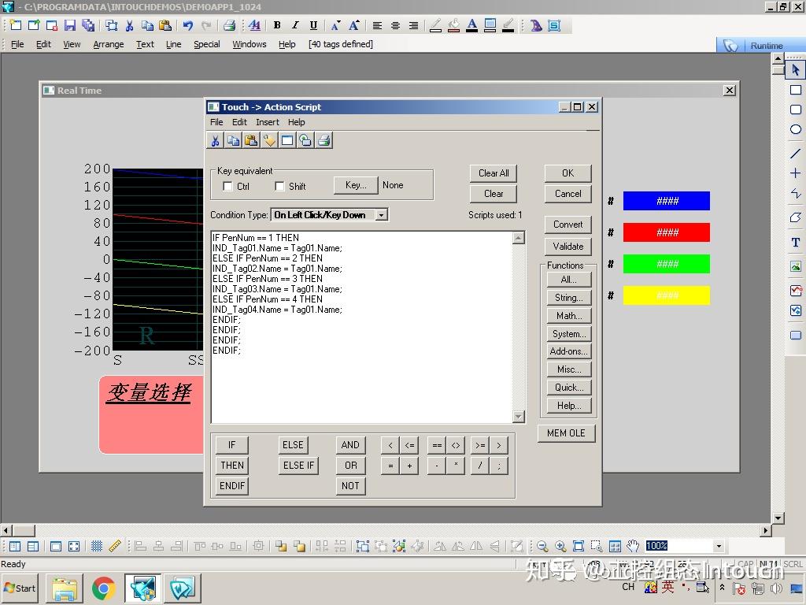The image size is (806, 605).
Task: Click the blue pen color box
Action: point(666,201)
